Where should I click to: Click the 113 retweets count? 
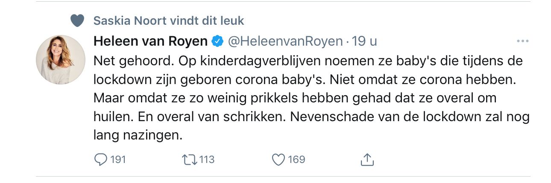tap(207, 160)
